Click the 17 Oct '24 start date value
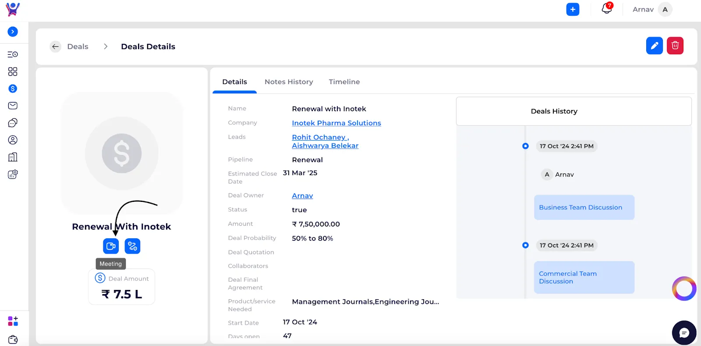Screen dimensions: 701x346 click(300, 322)
